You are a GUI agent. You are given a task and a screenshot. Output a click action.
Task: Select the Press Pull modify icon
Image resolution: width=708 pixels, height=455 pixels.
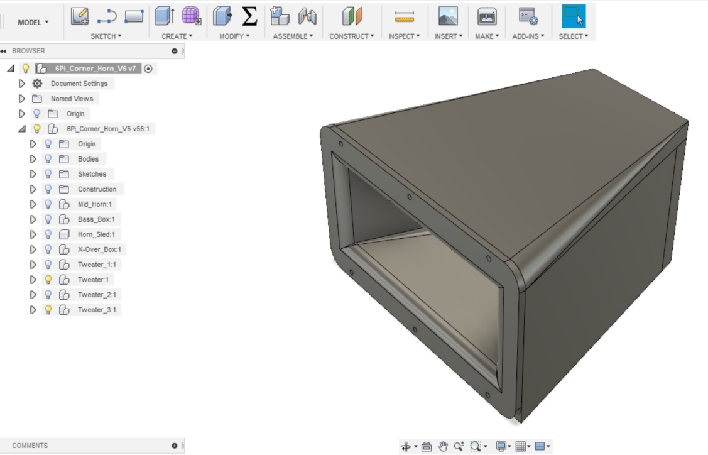click(x=222, y=16)
